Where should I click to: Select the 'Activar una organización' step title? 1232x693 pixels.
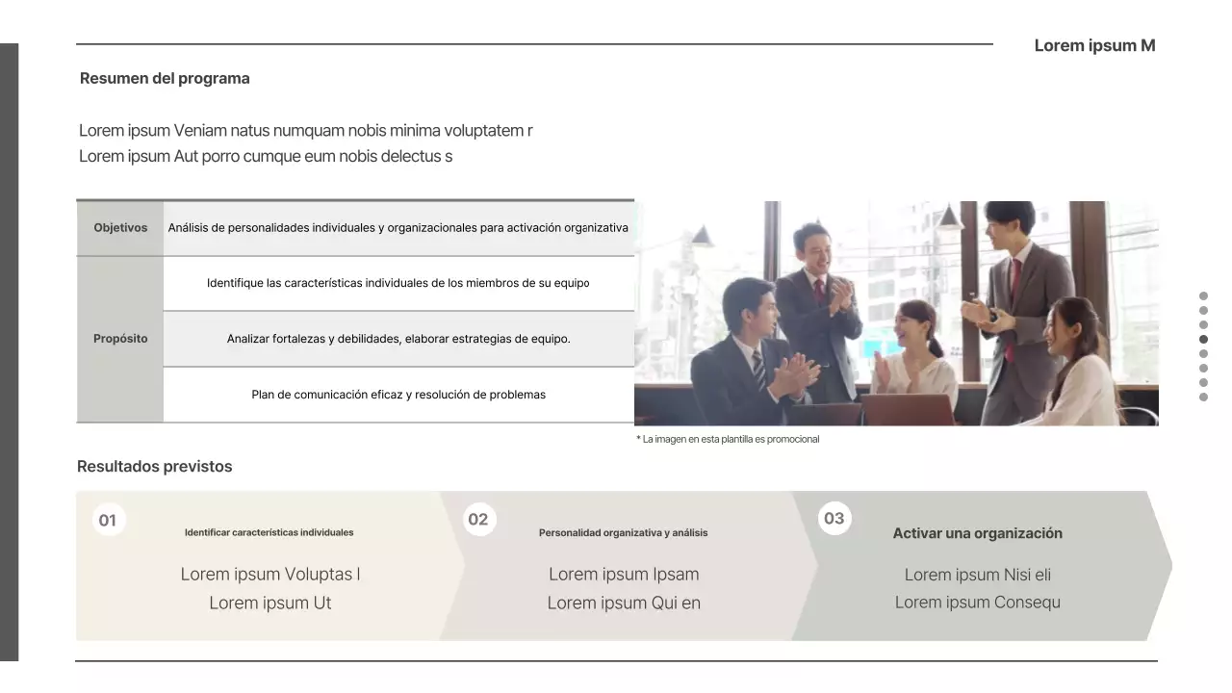[x=977, y=533]
